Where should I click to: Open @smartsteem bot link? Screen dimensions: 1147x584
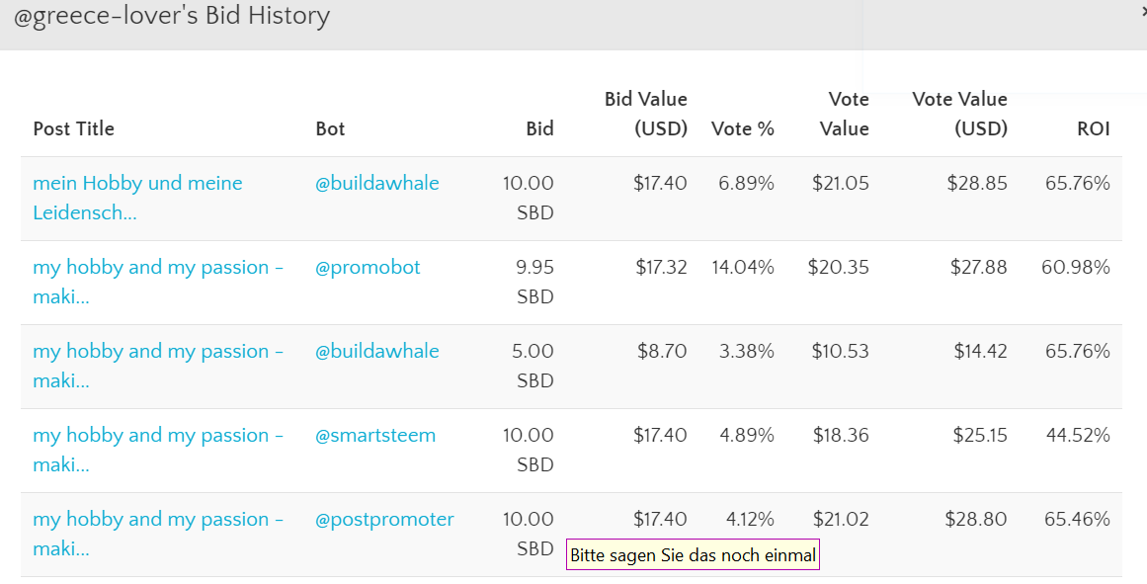(x=375, y=436)
